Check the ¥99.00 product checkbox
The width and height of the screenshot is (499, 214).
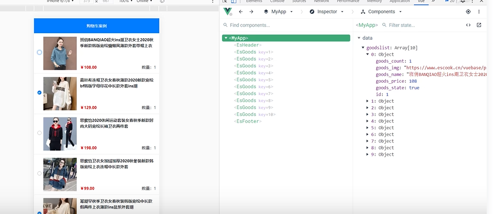(x=39, y=173)
